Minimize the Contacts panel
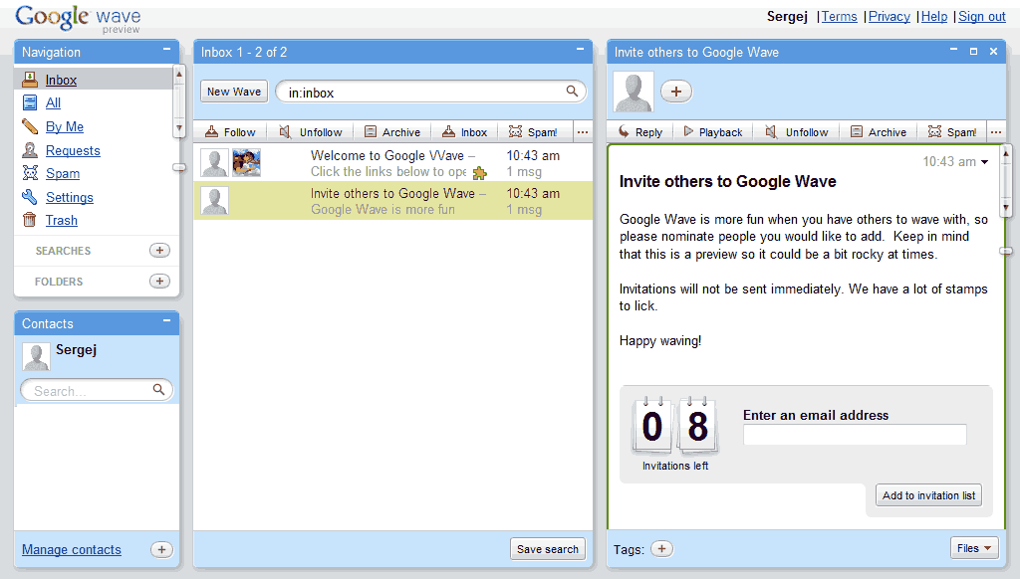 (166, 321)
